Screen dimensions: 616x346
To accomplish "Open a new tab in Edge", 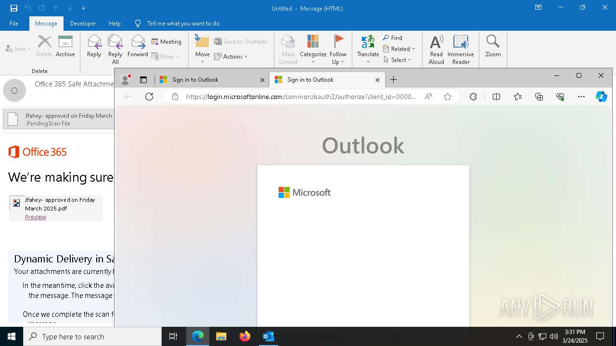I will [393, 80].
